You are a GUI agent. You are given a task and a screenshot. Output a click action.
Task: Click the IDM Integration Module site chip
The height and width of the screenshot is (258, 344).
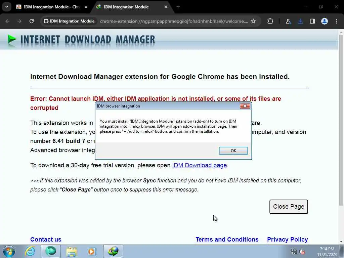[69, 21]
